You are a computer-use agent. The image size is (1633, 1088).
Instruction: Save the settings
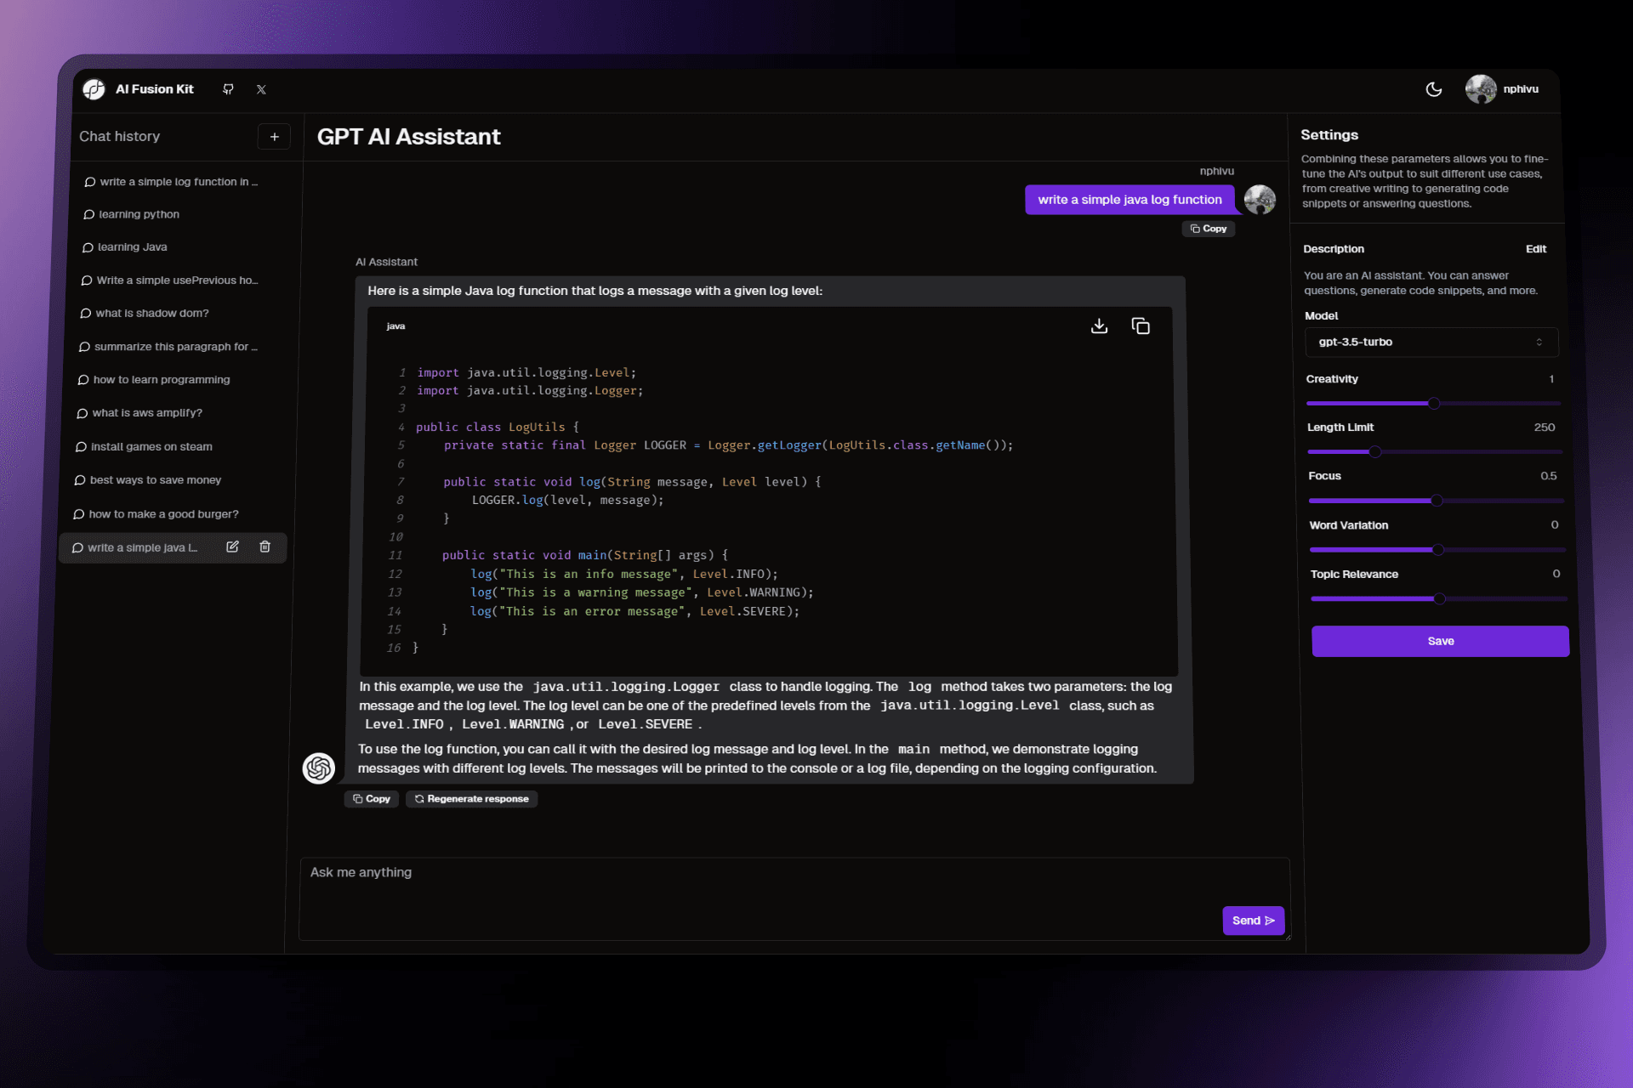1440,641
